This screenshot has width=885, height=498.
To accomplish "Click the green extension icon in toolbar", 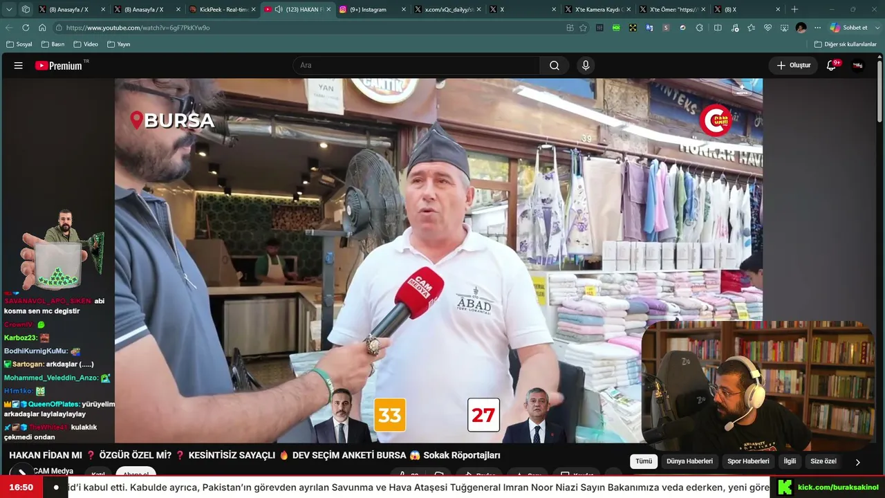I will click(616, 28).
